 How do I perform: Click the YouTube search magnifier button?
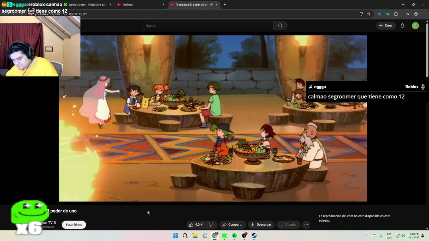pos(280,25)
